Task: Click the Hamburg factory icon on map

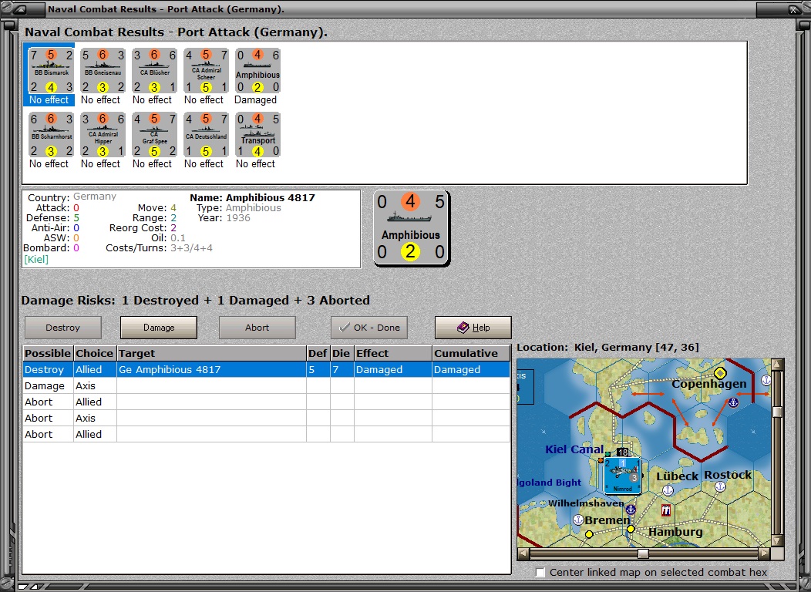Action: [x=665, y=510]
